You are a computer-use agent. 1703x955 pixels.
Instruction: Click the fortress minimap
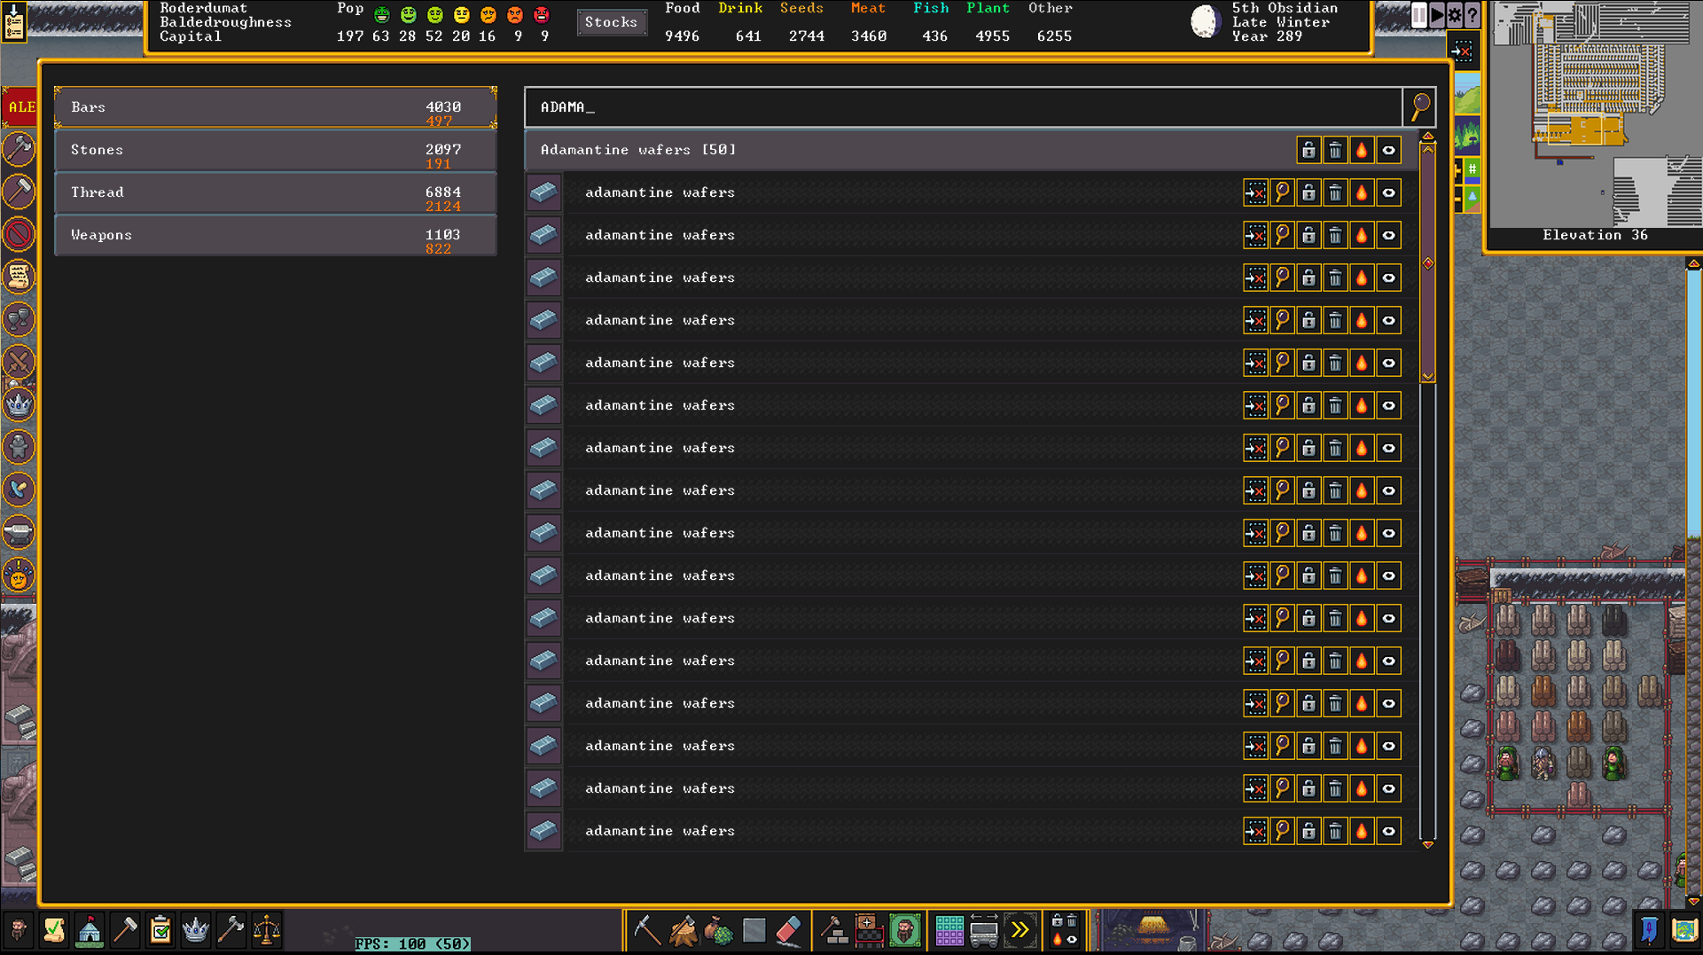coord(1594,114)
